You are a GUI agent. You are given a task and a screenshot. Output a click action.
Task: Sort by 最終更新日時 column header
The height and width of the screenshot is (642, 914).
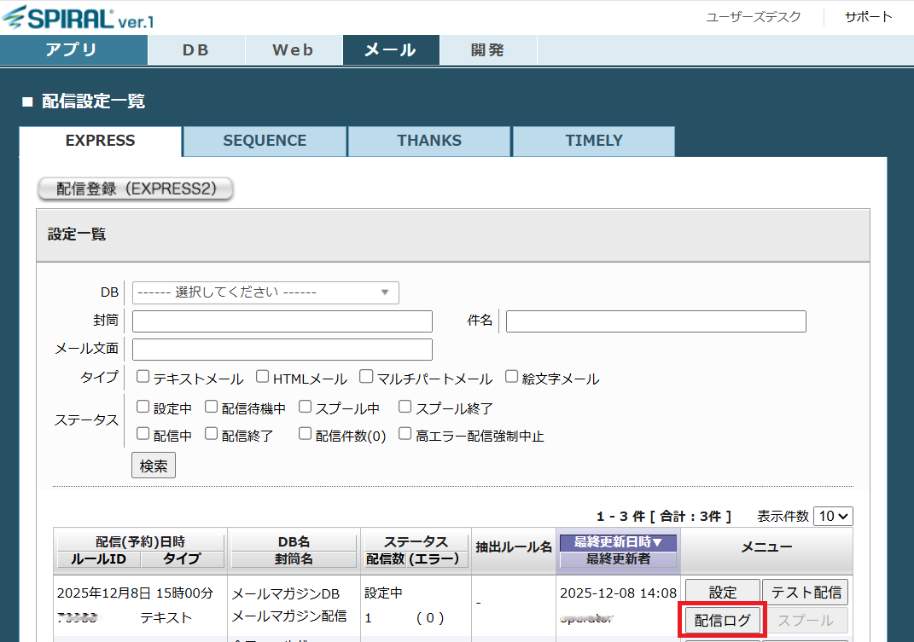[618, 542]
